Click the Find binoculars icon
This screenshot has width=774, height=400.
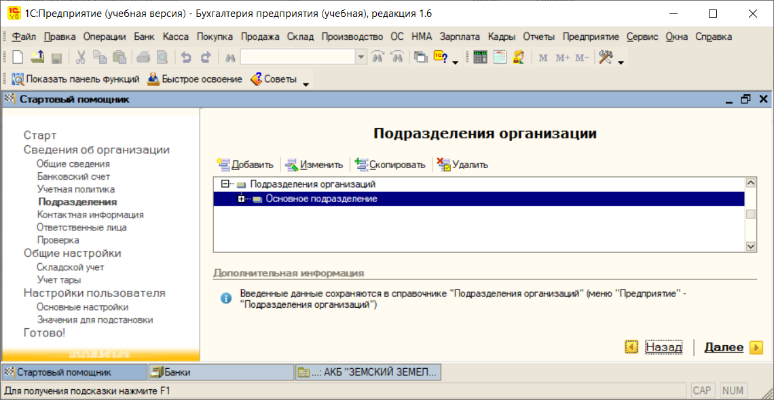(229, 58)
